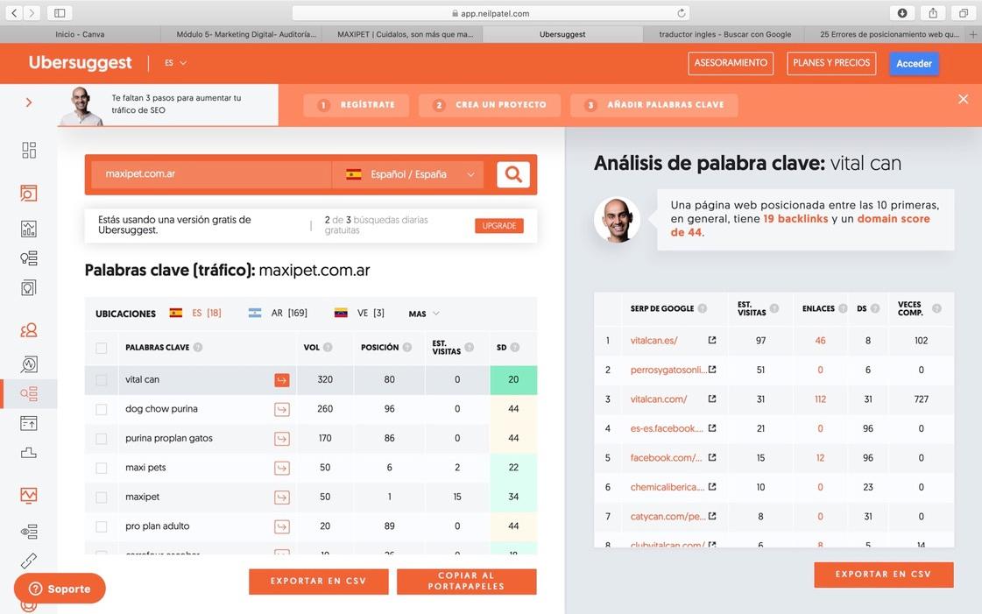Screen dimensions: 982x614
Task: Expand left sidebar with chevron arrow
Action: pos(29,102)
